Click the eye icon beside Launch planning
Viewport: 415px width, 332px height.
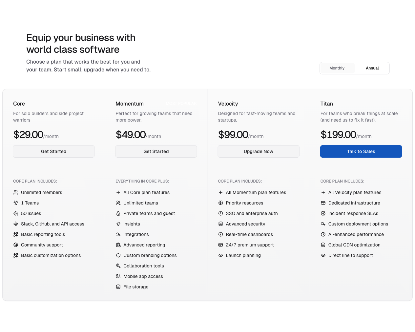(x=220, y=255)
